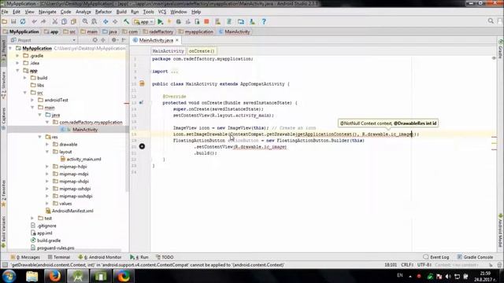Click the override gutter icon beside onCreate

142,103
